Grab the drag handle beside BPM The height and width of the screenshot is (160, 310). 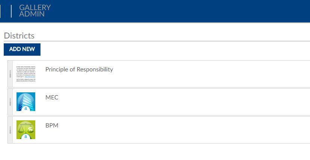(10, 130)
